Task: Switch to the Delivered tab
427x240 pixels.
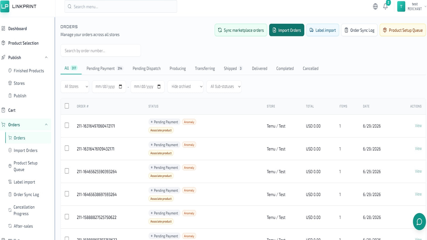Action: 260,69
